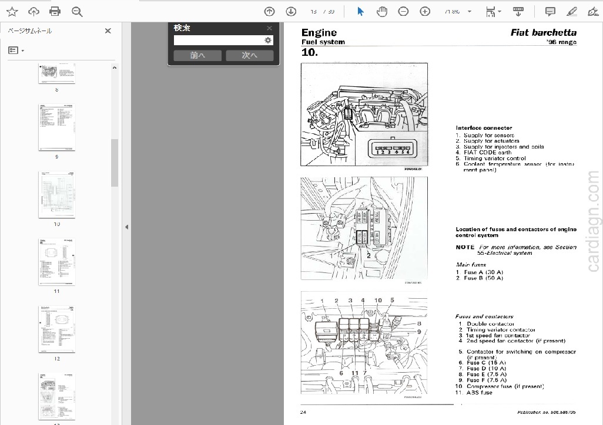The width and height of the screenshot is (603, 425).
Task: Click the 'Interface connector' heading
Action: coord(484,128)
